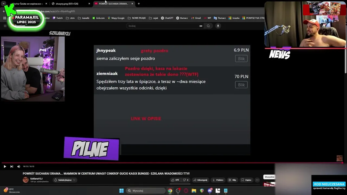347x195 pixels.
Task: Open the apps grid in bookmarks bar
Action: 5,18
